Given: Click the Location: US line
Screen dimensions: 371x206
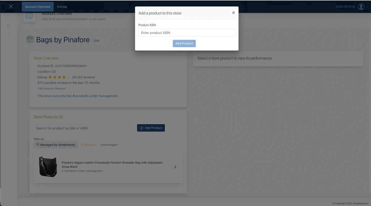Looking at the screenshot, I should [x=47, y=72].
